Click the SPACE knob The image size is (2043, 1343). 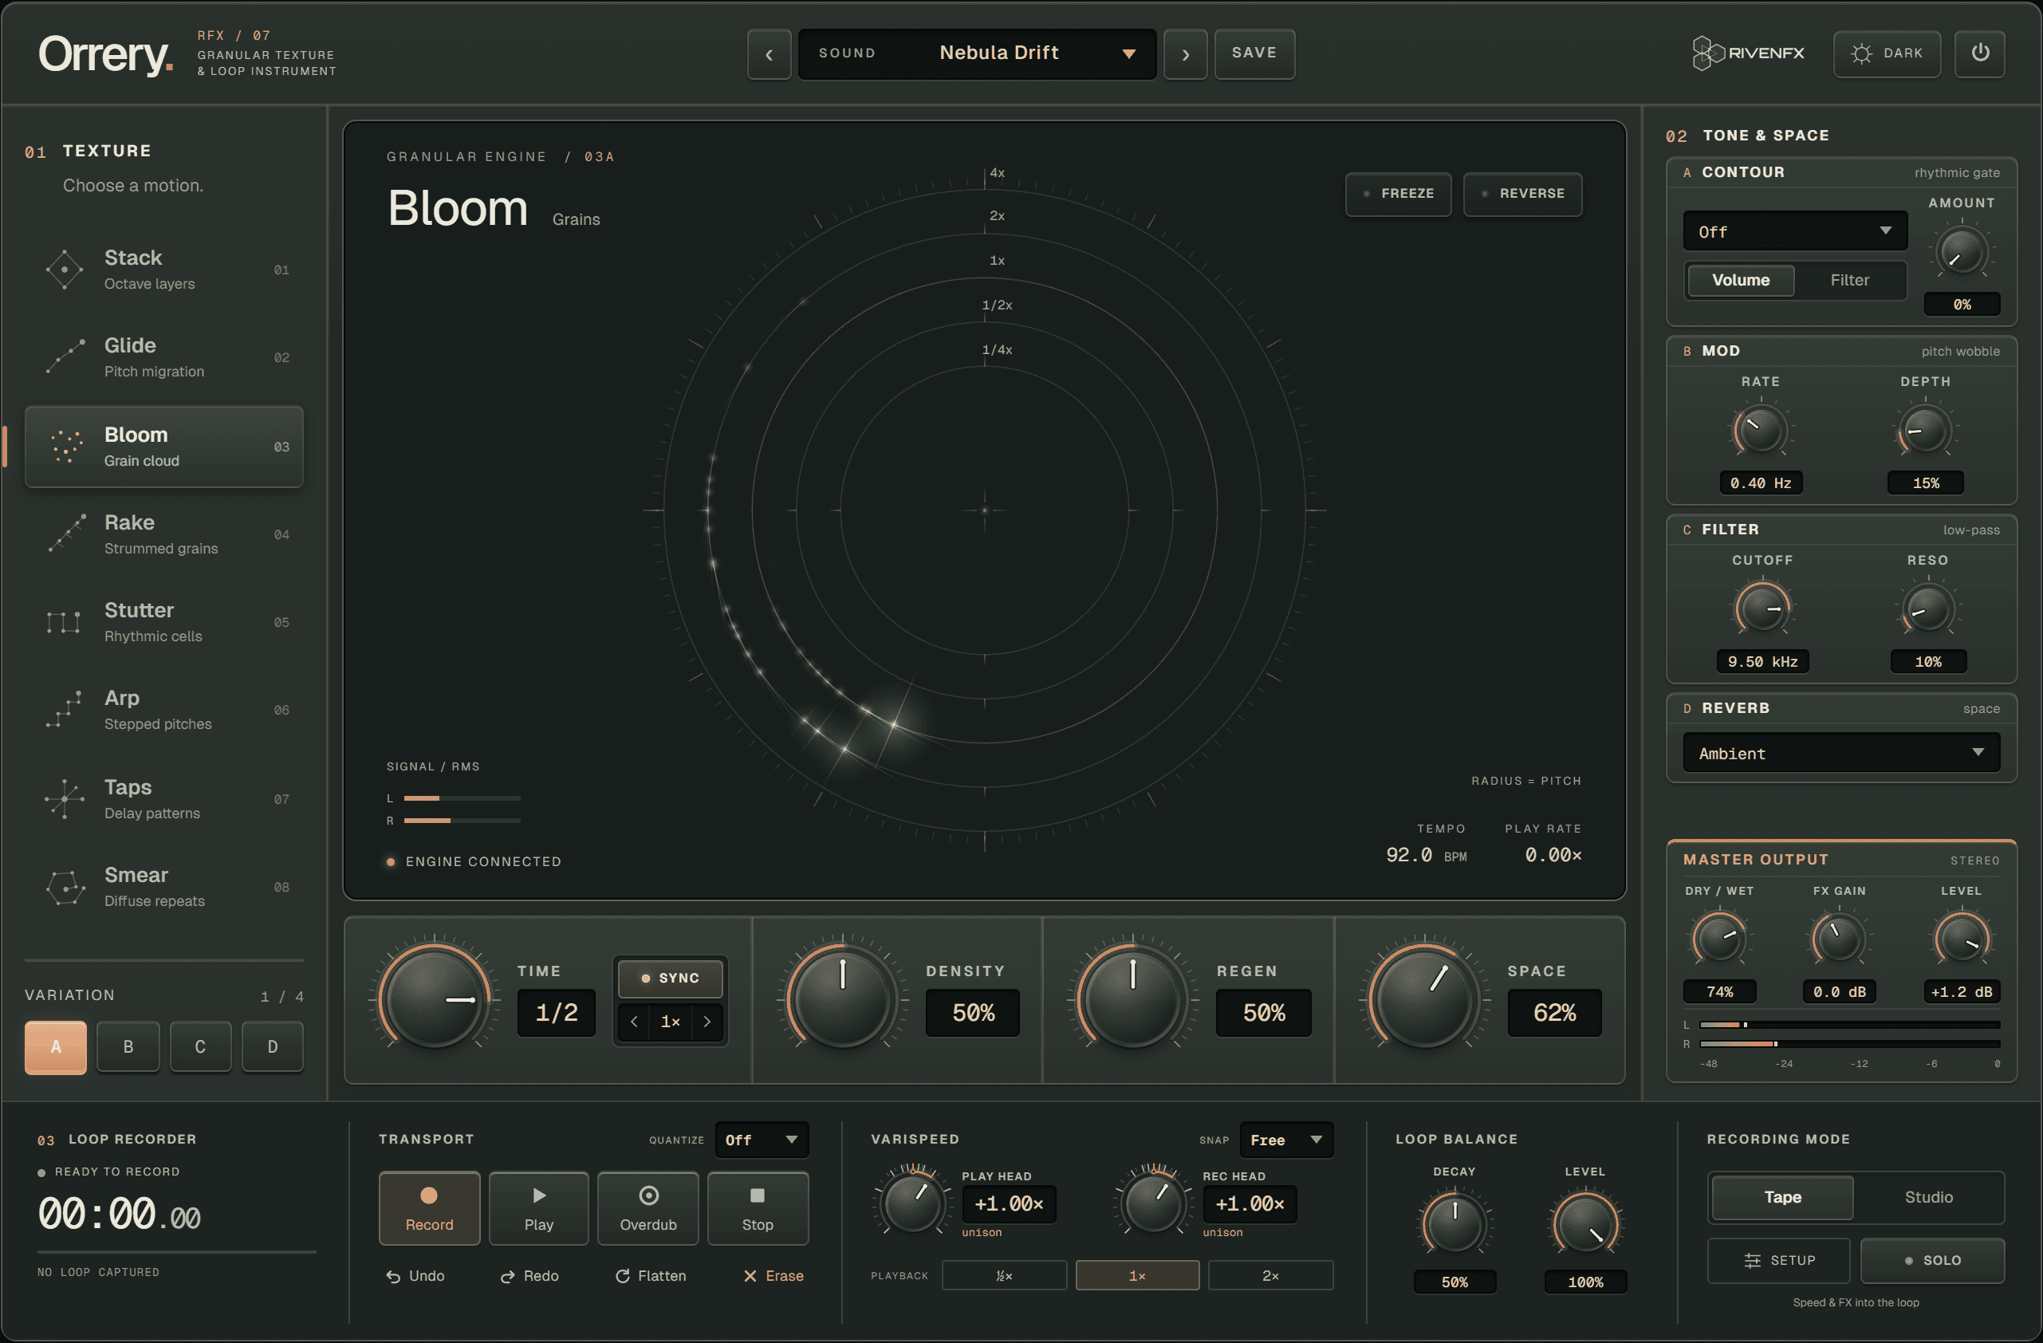1424,1000
